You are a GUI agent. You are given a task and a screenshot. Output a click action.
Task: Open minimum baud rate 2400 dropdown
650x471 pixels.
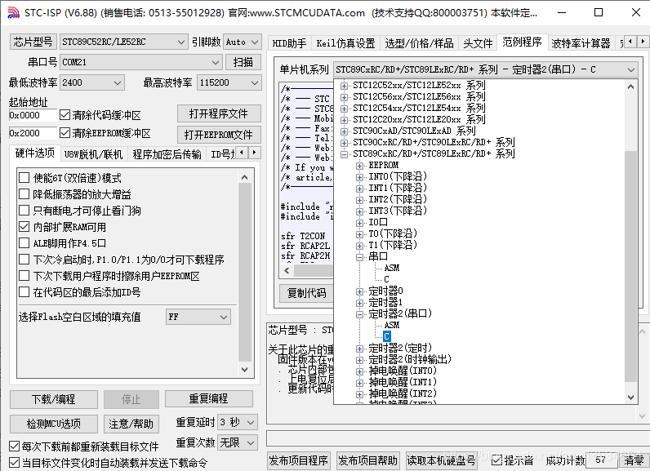92,82
